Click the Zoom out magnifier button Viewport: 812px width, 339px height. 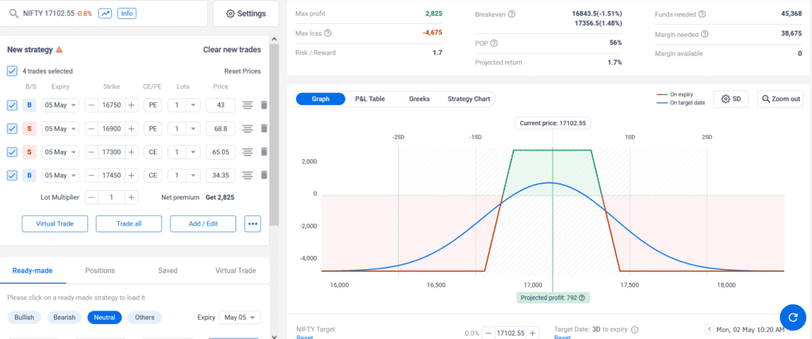tap(780, 99)
